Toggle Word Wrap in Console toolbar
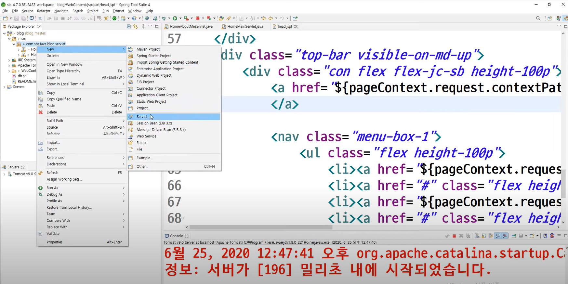The width and height of the screenshot is (568, 284). pos(491,236)
